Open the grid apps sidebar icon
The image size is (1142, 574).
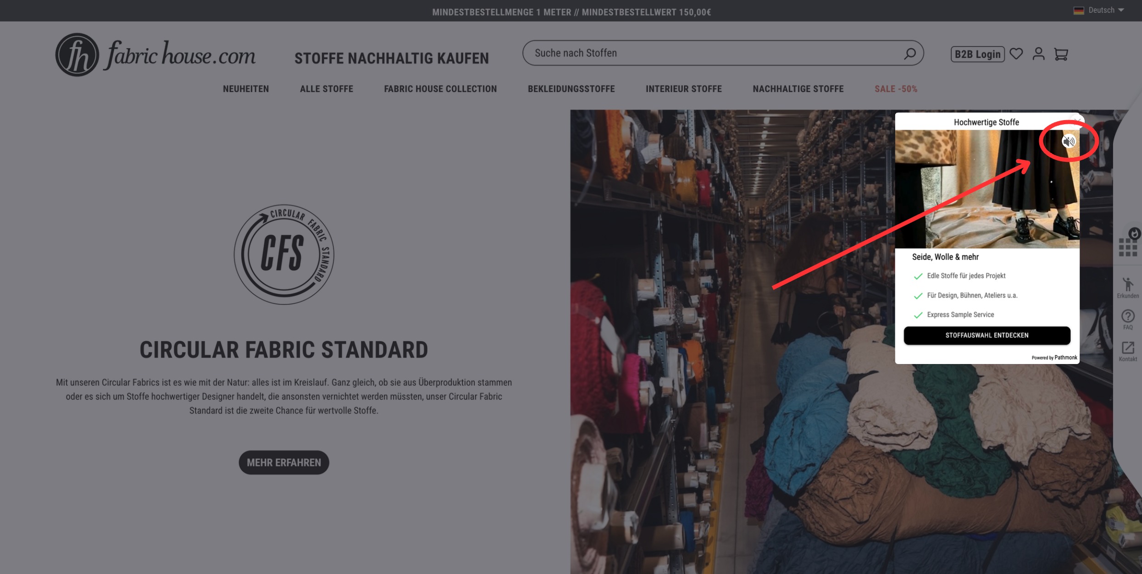(x=1128, y=247)
